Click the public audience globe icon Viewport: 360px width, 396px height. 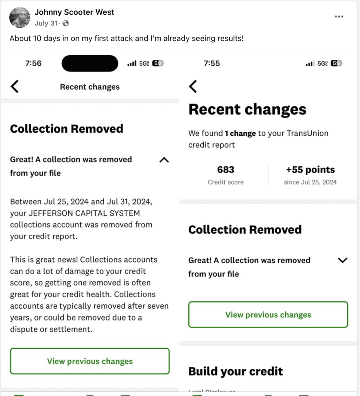coord(66,24)
